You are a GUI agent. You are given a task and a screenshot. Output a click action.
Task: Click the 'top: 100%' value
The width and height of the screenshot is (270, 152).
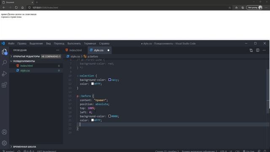pos(91,108)
